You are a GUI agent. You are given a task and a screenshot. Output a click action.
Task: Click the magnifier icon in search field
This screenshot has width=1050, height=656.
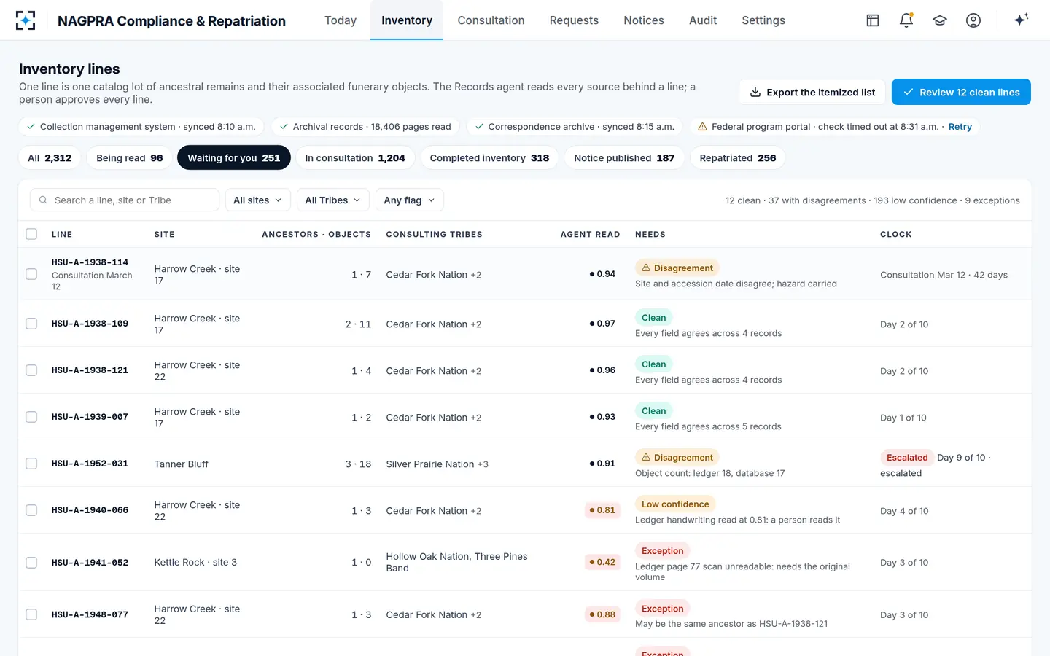click(x=43, y=200)
